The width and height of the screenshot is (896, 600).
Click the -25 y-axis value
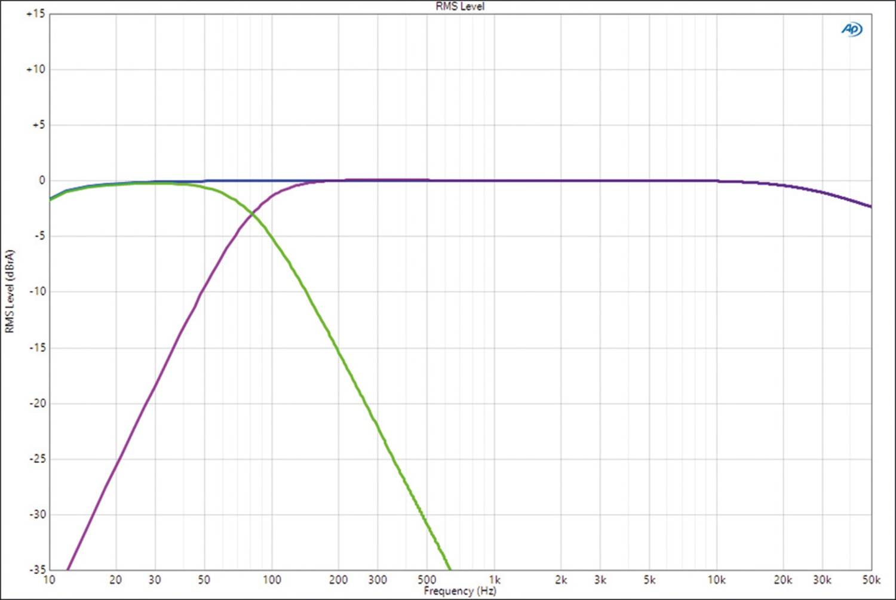[37, 459]
